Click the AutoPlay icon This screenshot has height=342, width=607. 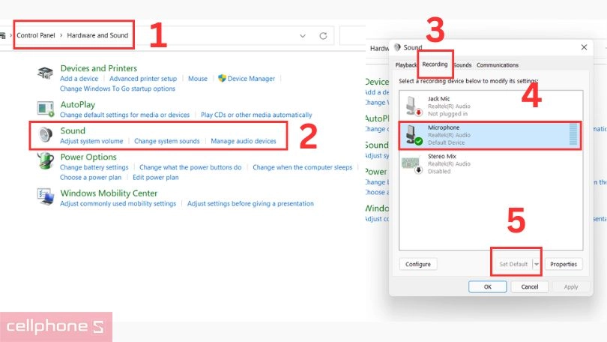click(46, 109)
